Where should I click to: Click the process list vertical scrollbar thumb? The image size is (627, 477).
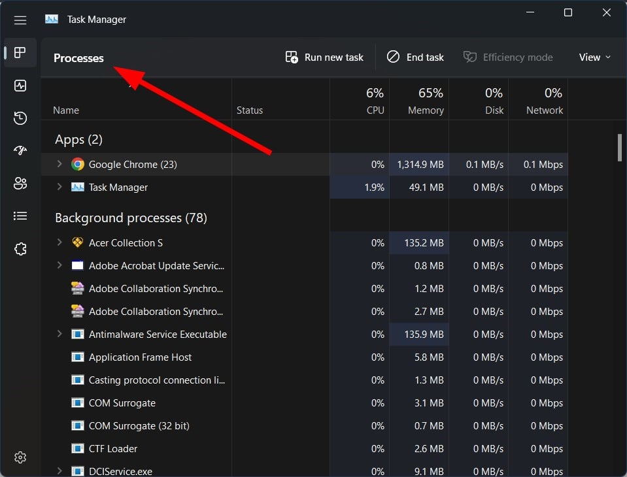point(620,148)
